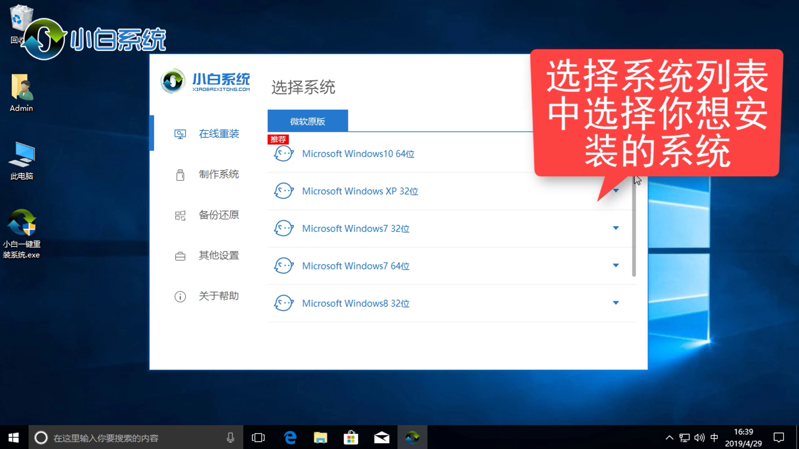
Task: Click the face icon beside Windows8 32位
Action: 284,303
